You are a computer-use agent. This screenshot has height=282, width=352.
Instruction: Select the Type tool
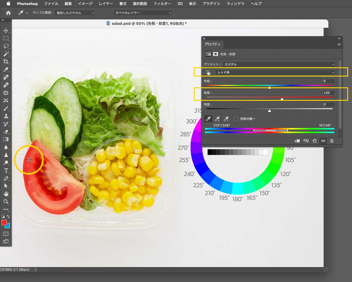point(6,170)
